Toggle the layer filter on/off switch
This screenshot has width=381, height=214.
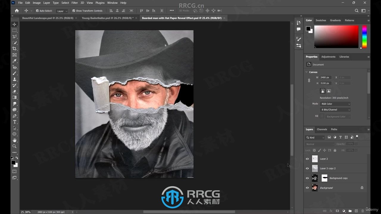click(357, 137)
